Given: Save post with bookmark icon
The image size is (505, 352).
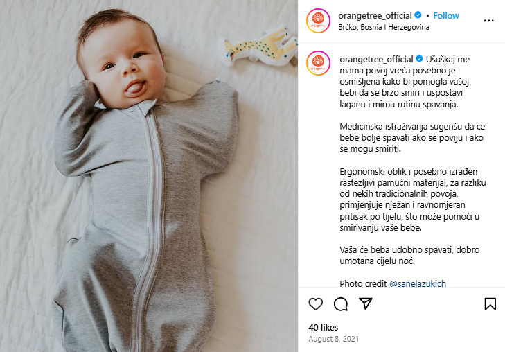Looking at the screenshot, I should click(490, 303).
